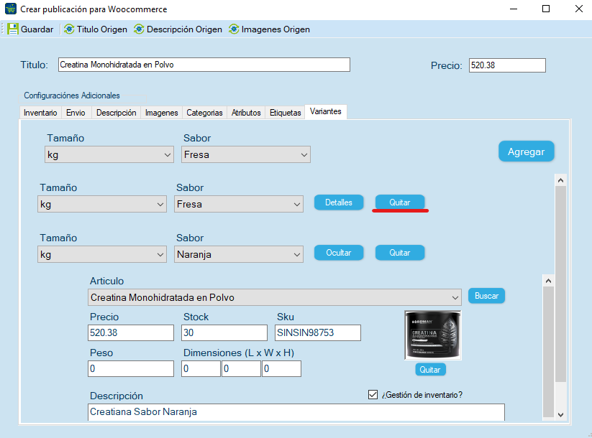Screen dimensions: 592x438
Task: Click the variant Precio field
Action: 131,333
